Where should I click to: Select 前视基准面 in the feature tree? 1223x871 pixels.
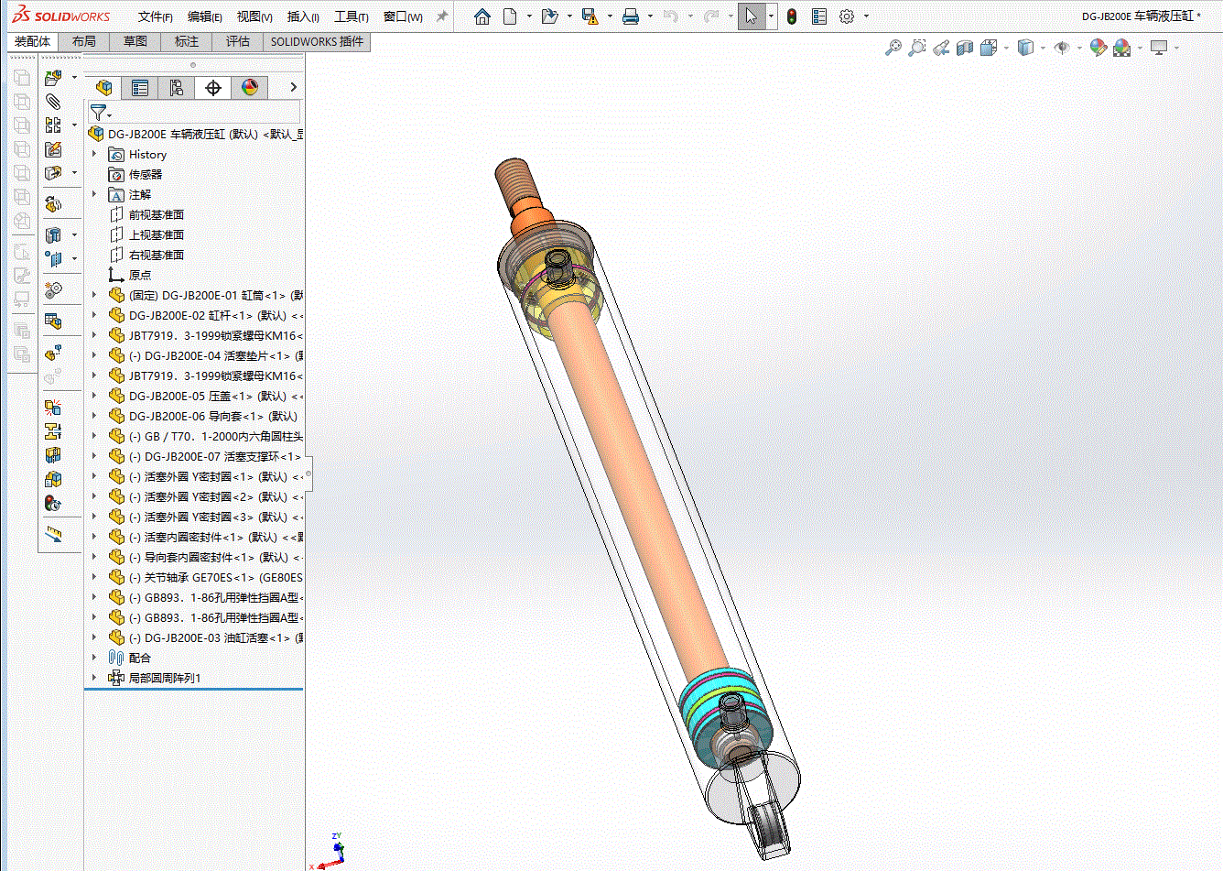pyautogui.click(x=157, y=214)
